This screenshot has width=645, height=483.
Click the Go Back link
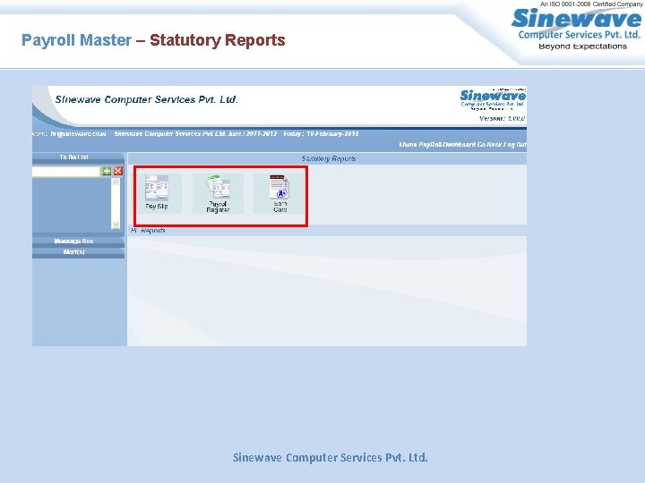point(489,145)
